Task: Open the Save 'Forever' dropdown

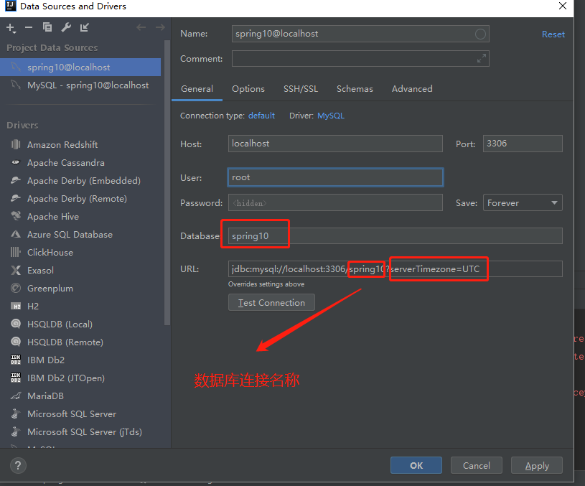Action: click(x=522, y=202)
